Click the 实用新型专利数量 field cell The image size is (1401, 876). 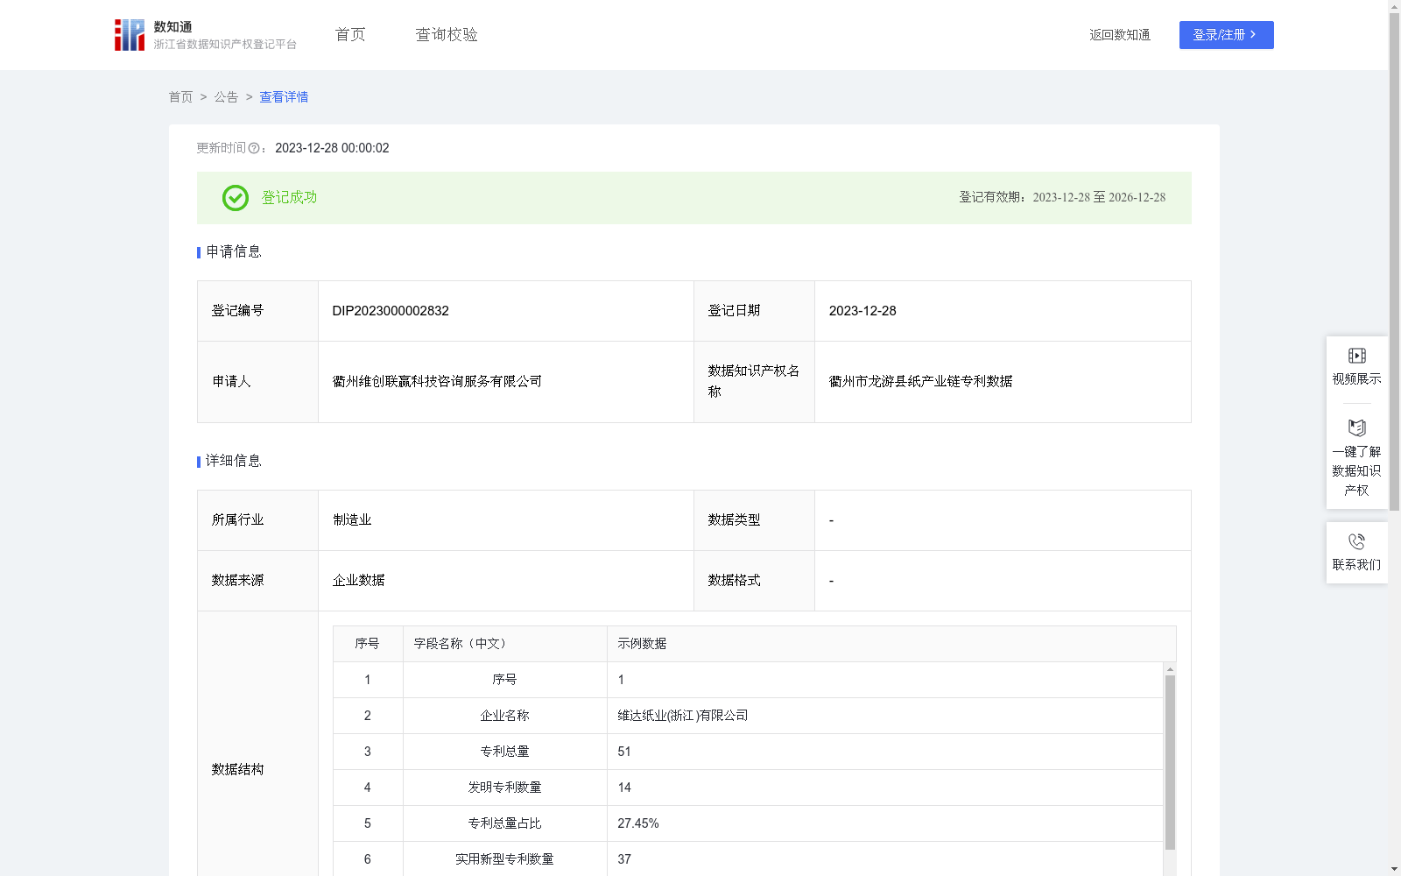(504, 859)
